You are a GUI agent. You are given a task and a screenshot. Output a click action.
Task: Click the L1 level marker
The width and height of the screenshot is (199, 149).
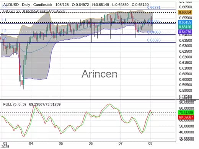(x=4, y=20)
